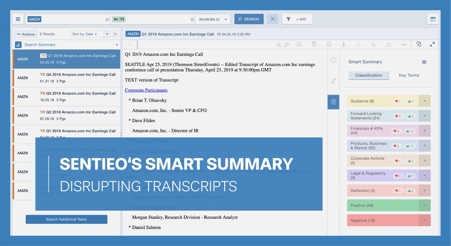Zoom in on the transcript
The width and height of the screenshot is (451, 246).
pyautogui.click(x=286, y=44)
